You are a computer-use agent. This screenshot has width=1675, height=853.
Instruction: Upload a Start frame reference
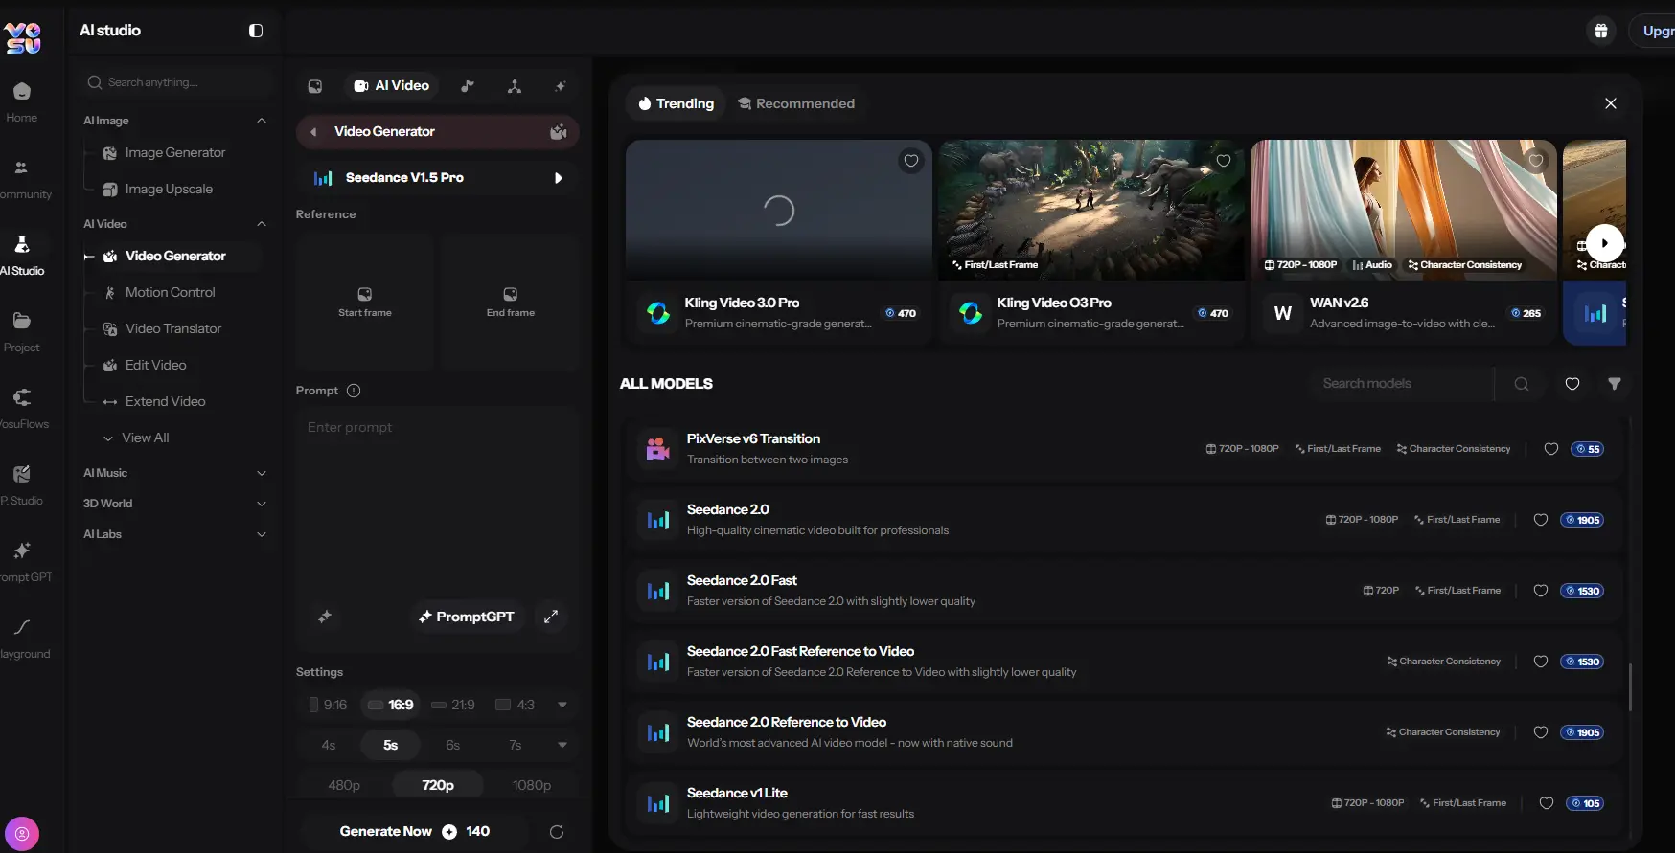(365, 303)
